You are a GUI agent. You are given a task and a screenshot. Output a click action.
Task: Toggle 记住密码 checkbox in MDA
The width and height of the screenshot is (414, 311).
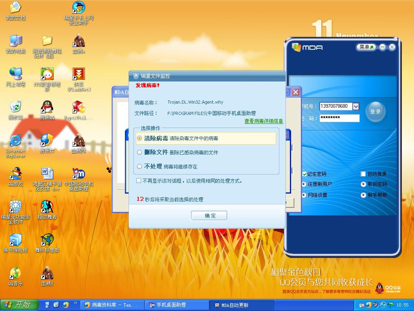tap(304, 174)
